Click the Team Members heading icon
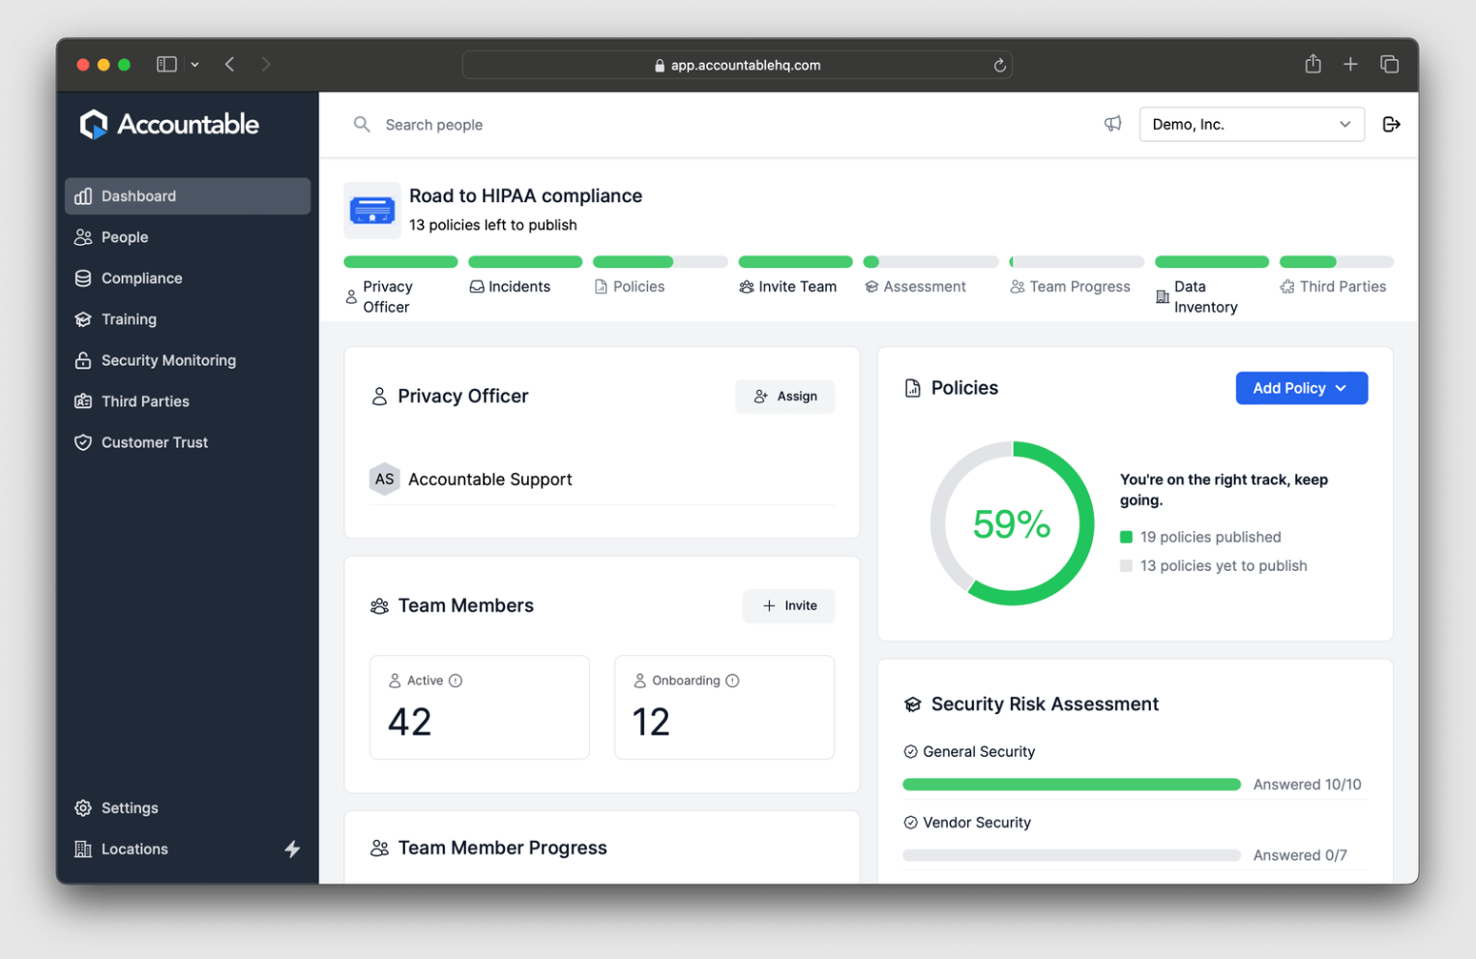Screen dimensions: 1476x959 [x=379, y=606]
